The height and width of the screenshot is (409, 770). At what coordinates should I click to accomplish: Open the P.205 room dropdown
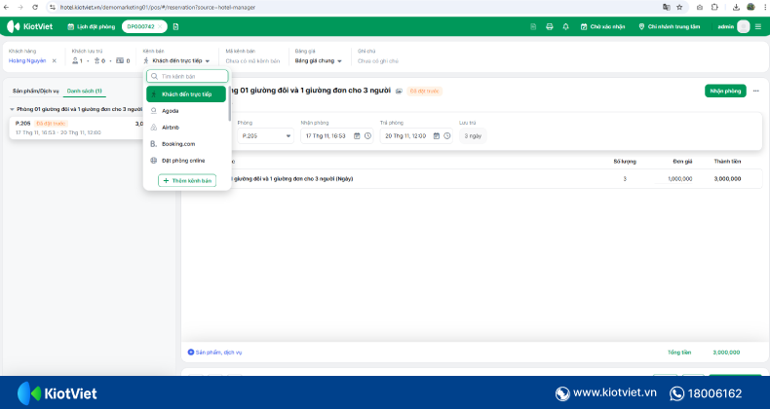coord(266,135)
